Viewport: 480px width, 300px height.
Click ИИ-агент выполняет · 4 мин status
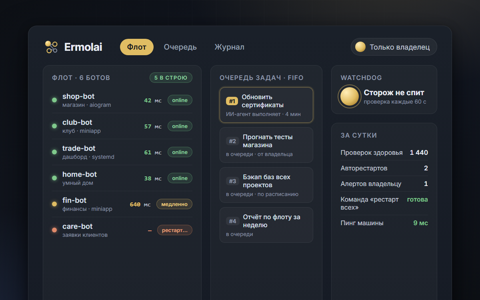(x=263, y=114)
